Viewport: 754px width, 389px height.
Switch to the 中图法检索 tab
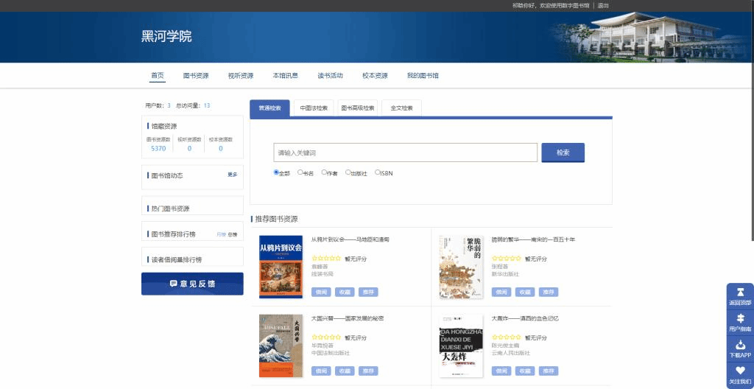pos(314,108)
